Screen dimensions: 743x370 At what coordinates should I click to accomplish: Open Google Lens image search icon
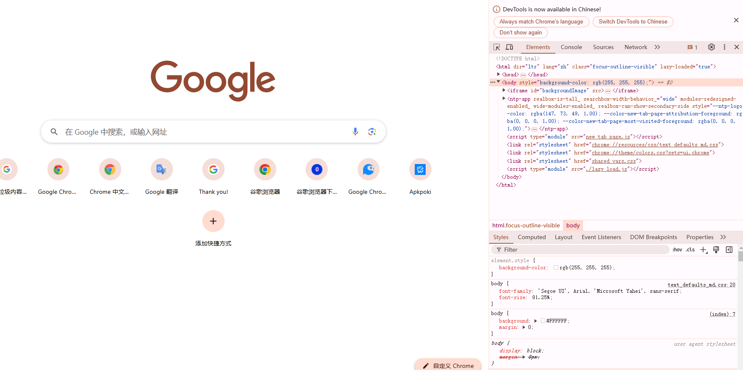click(x=372, y=132)
